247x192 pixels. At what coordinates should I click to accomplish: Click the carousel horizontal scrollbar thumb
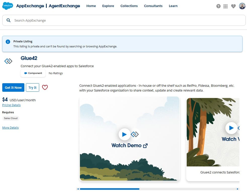tap(110, 189)
